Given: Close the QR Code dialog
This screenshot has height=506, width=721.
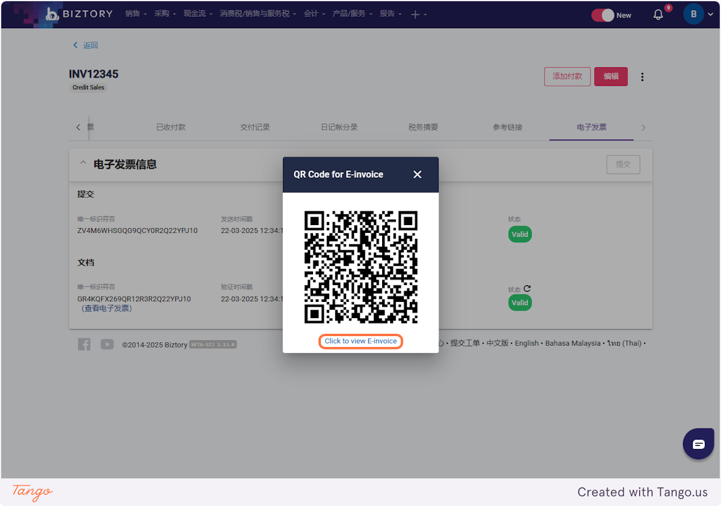Looking at the screenshot, I should [x=418, y=175].
